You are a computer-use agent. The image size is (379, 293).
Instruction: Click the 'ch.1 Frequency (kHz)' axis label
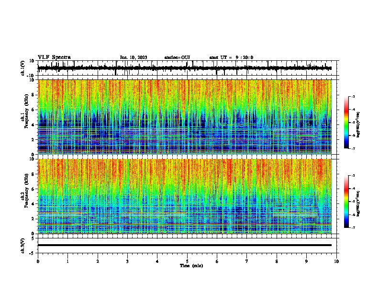pos(25,111)
